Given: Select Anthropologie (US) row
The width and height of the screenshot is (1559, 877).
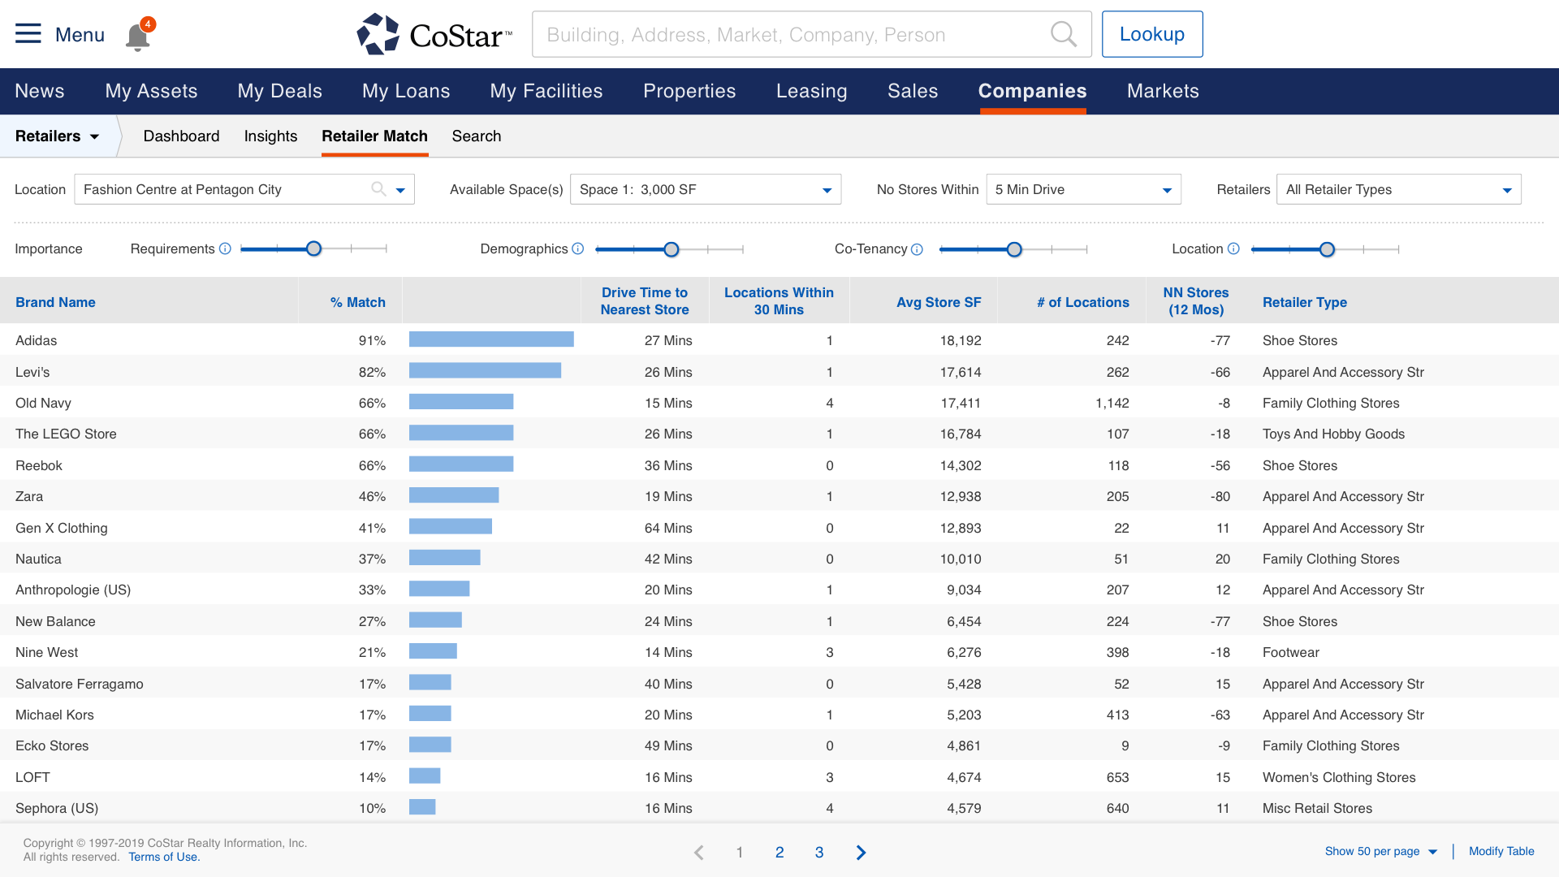Looking at the screenshot, I should [779, 590].
